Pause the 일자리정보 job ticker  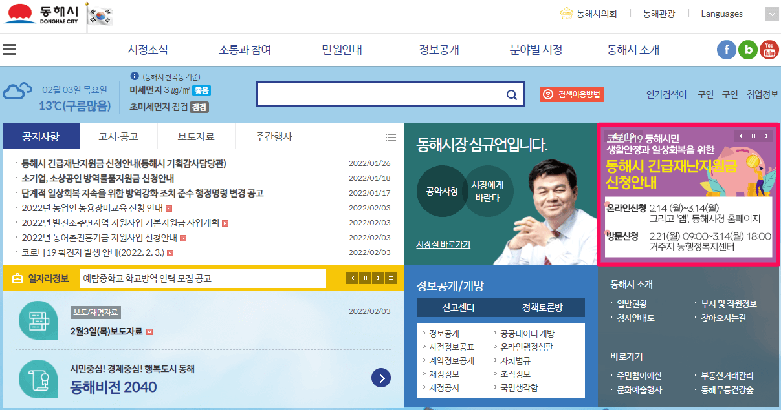(364, 278)
